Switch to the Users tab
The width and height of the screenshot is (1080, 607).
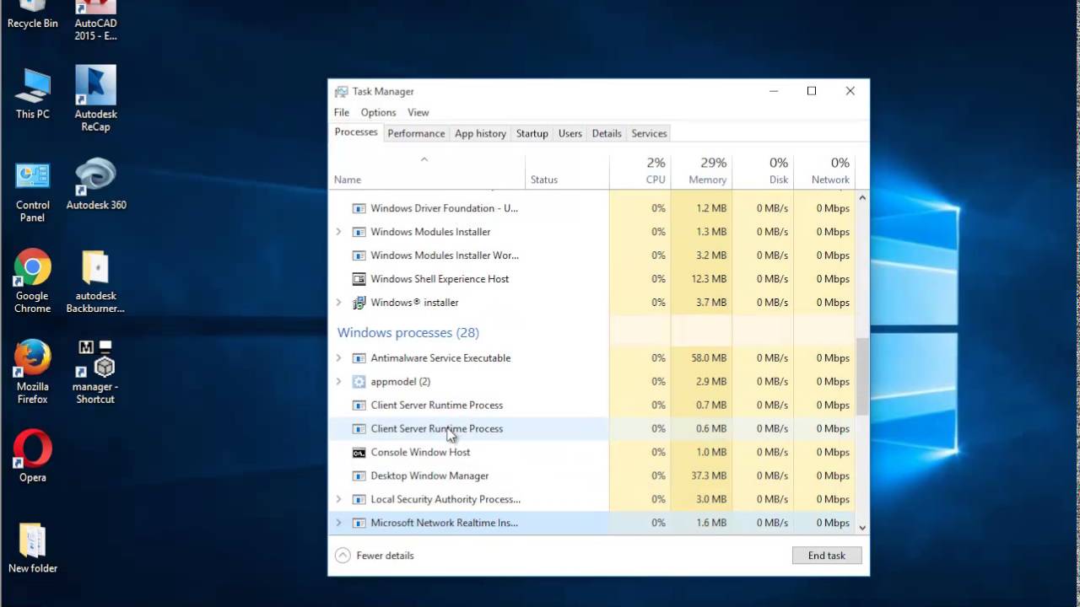[570, 133]
